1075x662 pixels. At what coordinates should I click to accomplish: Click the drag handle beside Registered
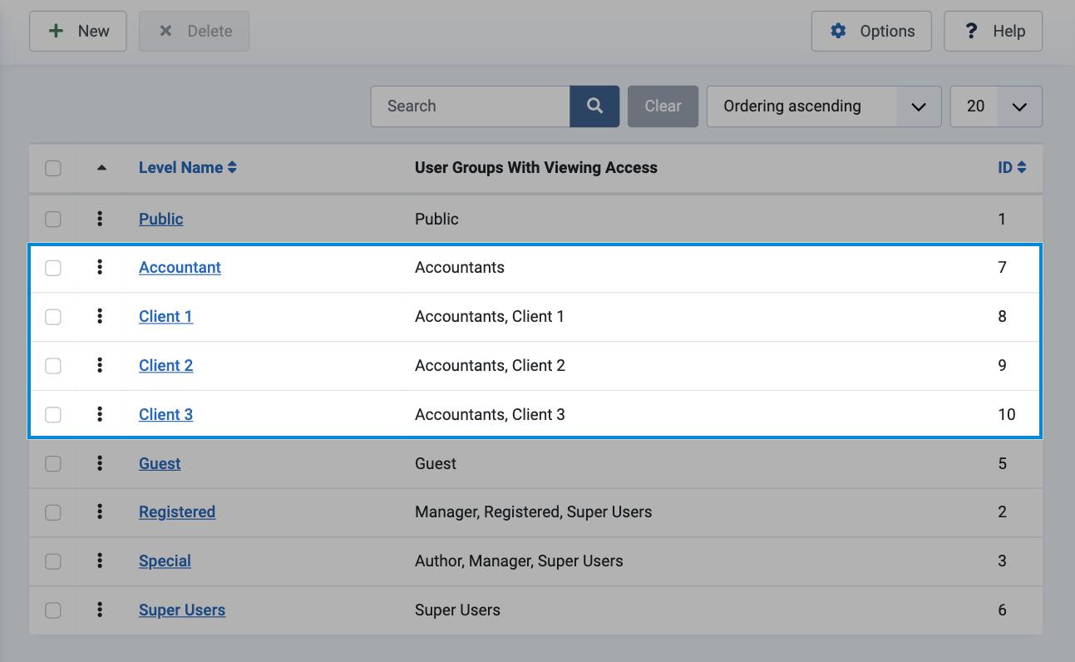(x=100, y=511)
